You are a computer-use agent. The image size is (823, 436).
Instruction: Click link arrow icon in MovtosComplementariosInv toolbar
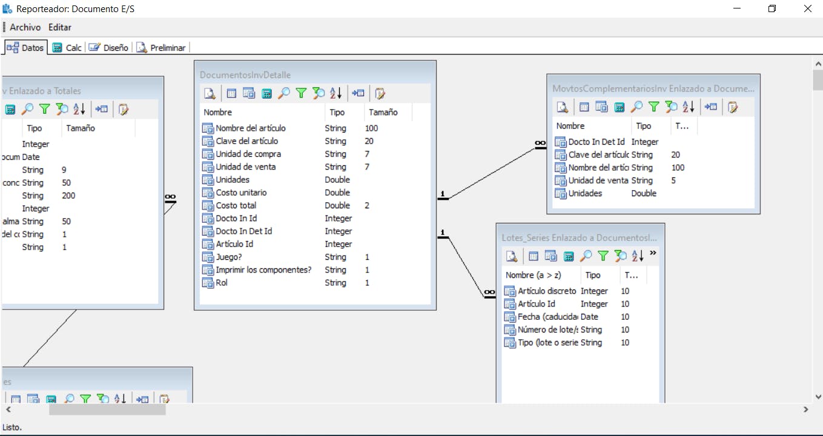point(711,107)
